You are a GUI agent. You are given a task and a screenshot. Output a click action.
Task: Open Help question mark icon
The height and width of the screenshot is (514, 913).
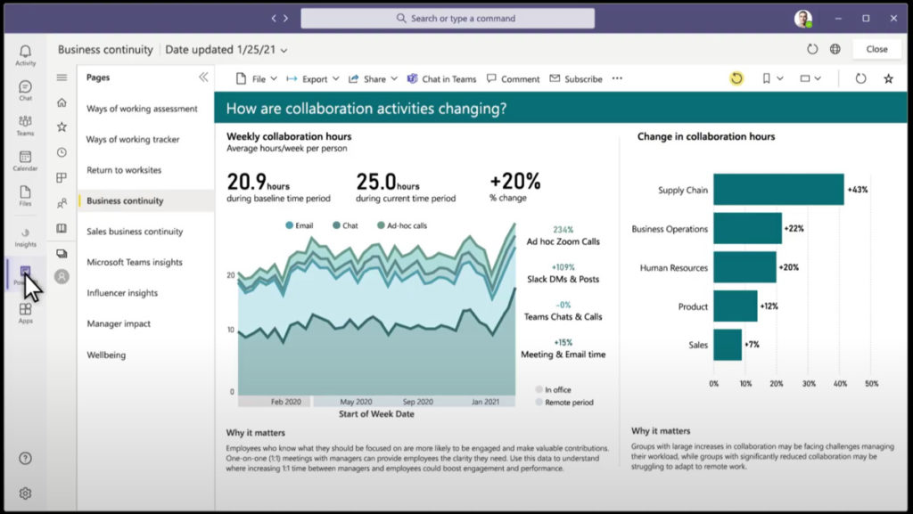pos(25,458)
